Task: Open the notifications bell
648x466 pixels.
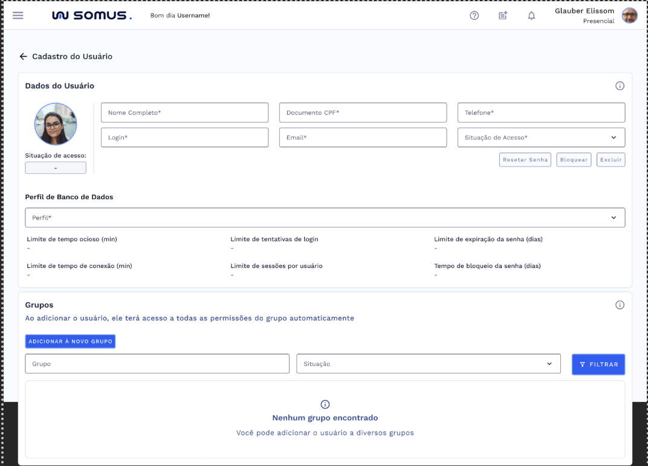Action: point(531,16)
